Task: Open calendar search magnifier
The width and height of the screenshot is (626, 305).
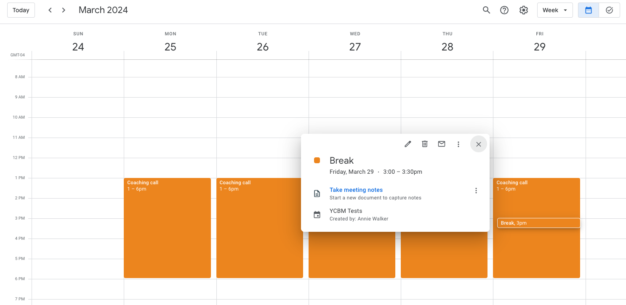Action: tap(486, 10)
